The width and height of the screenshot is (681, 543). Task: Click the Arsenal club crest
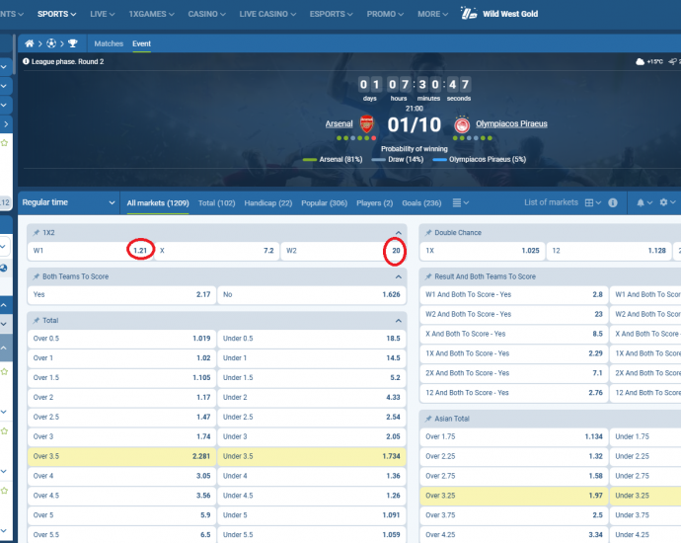367,124
